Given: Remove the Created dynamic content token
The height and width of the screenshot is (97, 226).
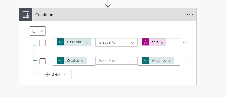Looking at the screenshot, I should (82, 61).
